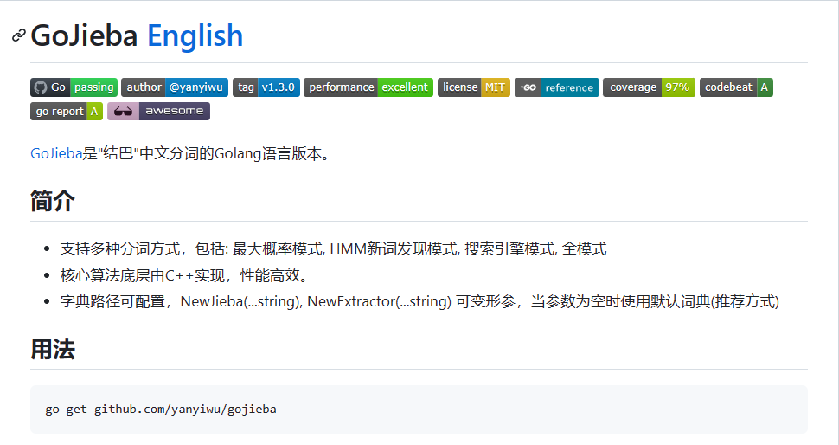Click the go get github.com/yanyiwu/gojieba command
This screenshot has width=839, height=445.
161,410
